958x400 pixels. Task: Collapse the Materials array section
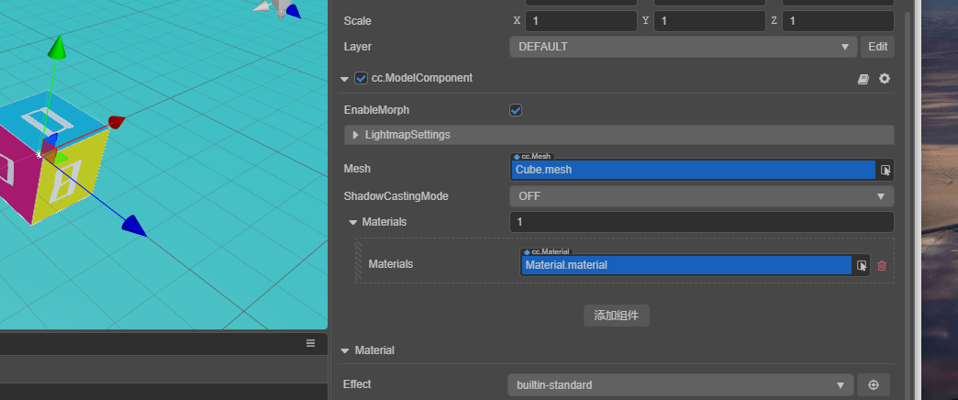click(x=353, y=222)
